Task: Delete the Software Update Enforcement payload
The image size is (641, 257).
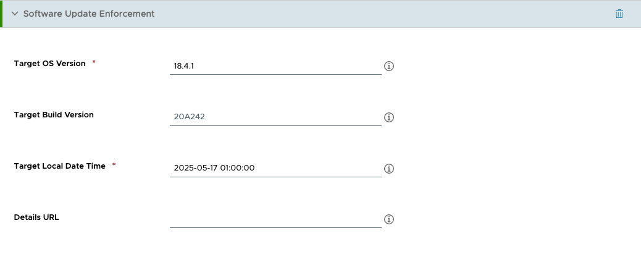Action: (619, 14)
